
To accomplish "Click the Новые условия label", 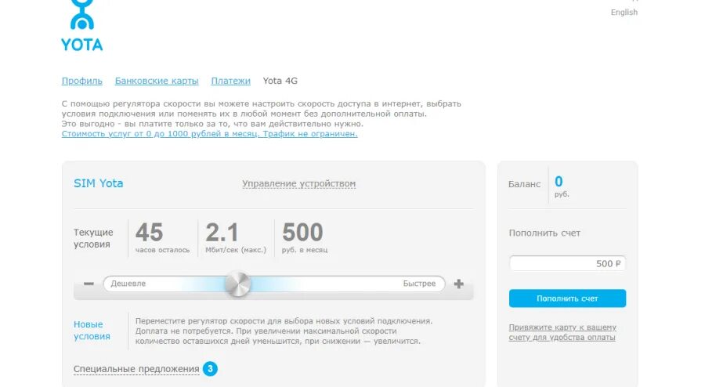I will [x=92, y=331].
